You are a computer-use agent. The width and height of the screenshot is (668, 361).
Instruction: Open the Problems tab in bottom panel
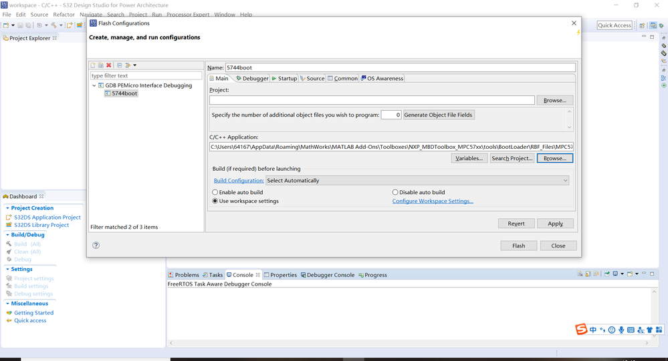184,275
